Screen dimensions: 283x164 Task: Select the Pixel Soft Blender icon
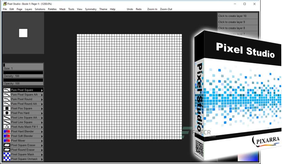(x=7, y=136)
